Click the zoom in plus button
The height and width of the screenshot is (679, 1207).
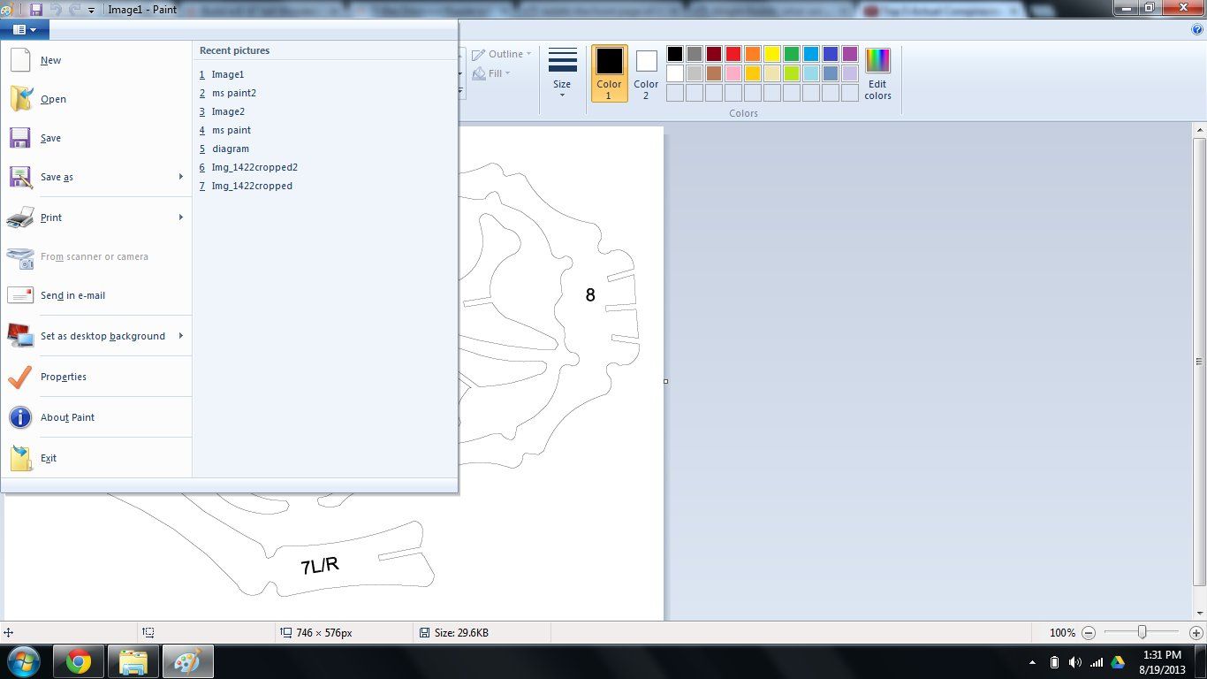point(1196,633)
